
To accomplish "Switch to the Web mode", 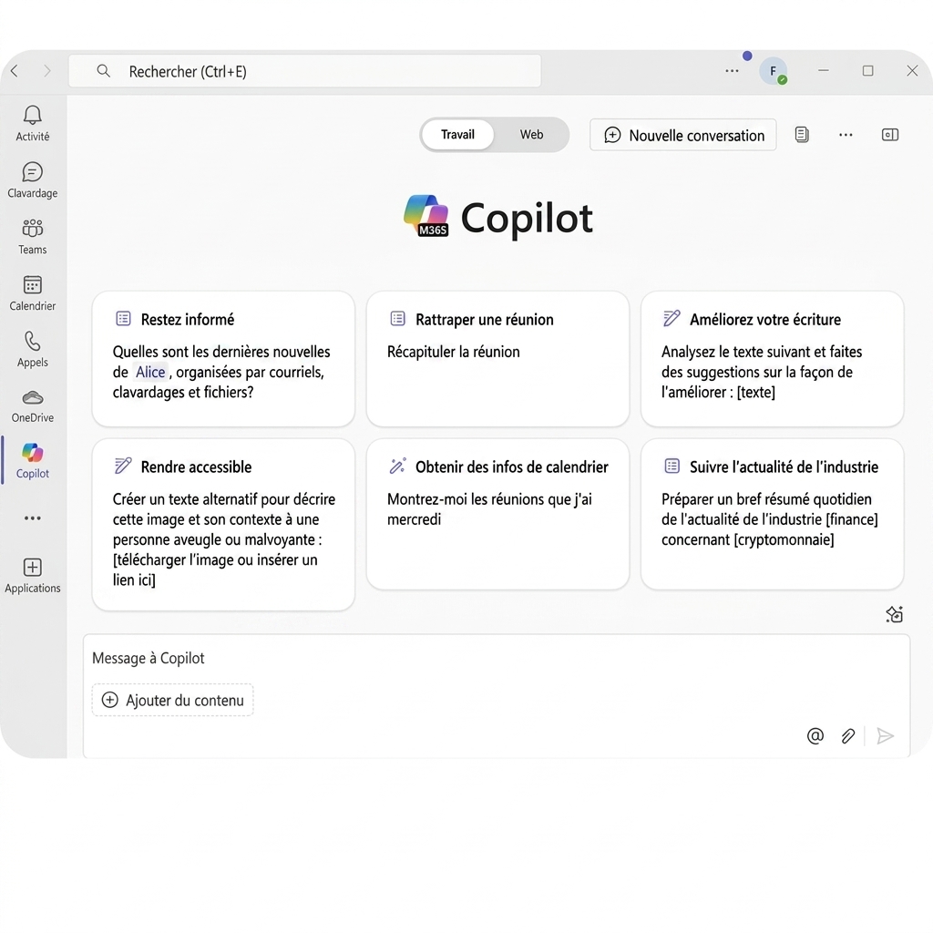I will tap(531, 135).
